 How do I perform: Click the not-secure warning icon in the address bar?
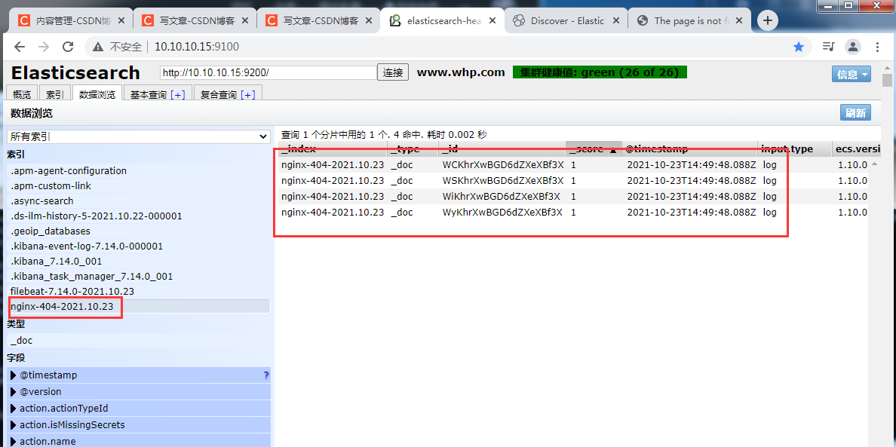click(x=98, y=47)
